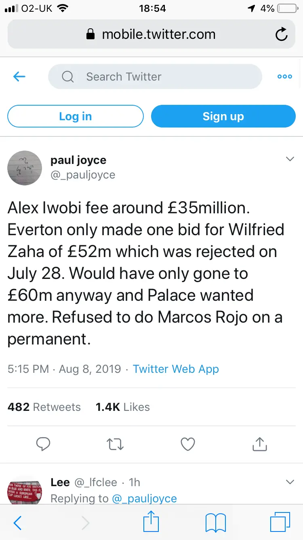303x540 pixels.
Task: Open Safari bookmarks book icon
Action: (216, 523)
